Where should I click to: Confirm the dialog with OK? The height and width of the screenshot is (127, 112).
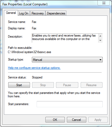coord(55,120)
